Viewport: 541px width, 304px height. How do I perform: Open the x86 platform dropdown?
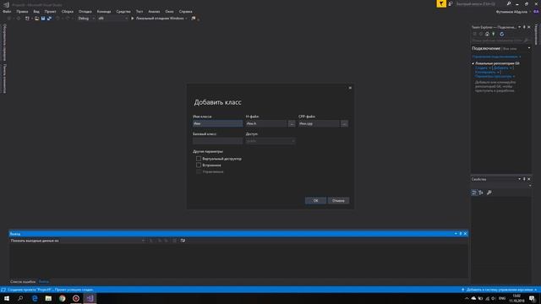[x=112, y=19]
